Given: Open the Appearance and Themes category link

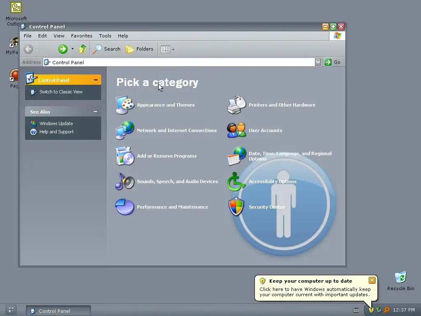Looking at the screenshot, I should click(x=166, y=105).
